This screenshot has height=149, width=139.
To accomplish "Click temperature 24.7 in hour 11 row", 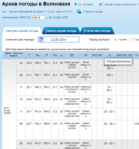I will tap(29, 111).
